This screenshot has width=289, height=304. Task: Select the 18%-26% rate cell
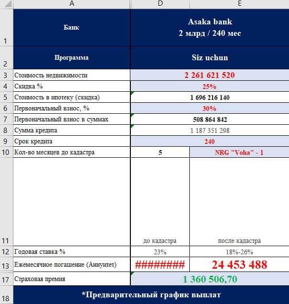[x=239, y=251]
